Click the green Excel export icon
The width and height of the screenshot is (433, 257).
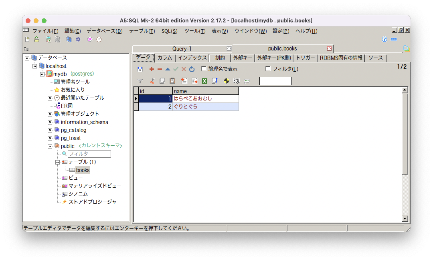click(x=204, y=81)
